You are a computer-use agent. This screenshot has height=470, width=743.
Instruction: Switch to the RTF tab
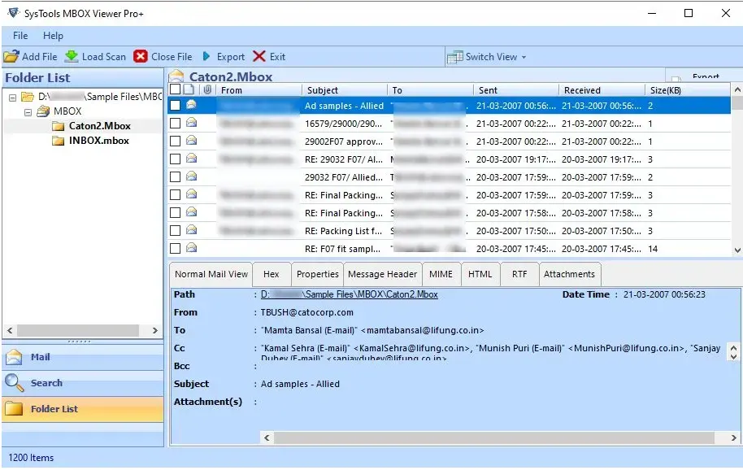pyautogui.click(x=519, y=274)
